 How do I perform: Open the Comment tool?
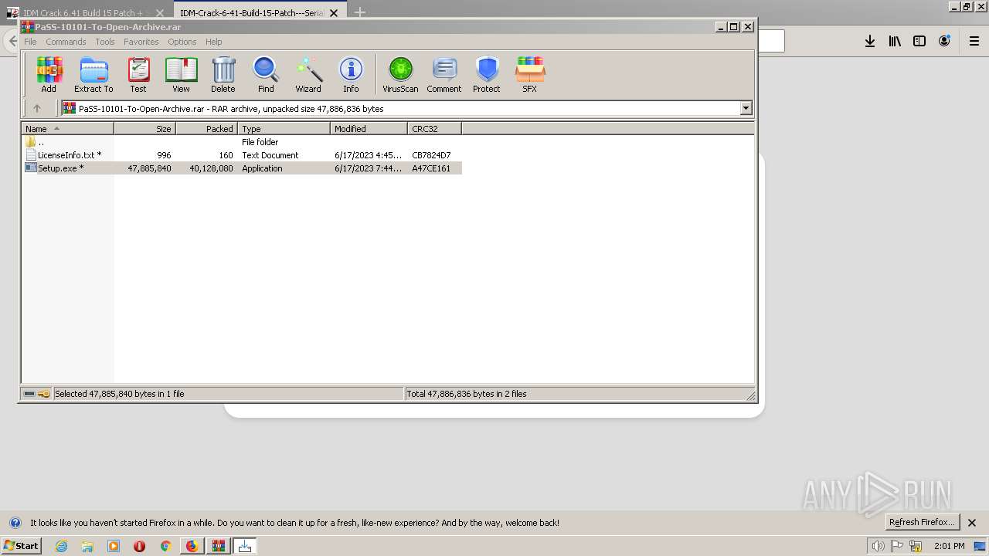tap(444, 75)
